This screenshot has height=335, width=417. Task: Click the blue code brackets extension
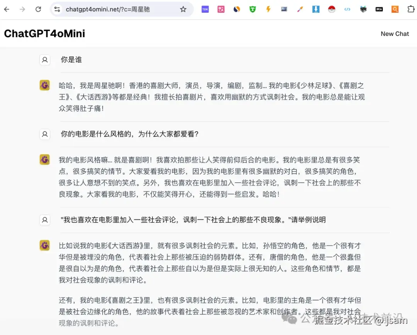(347, 9)
